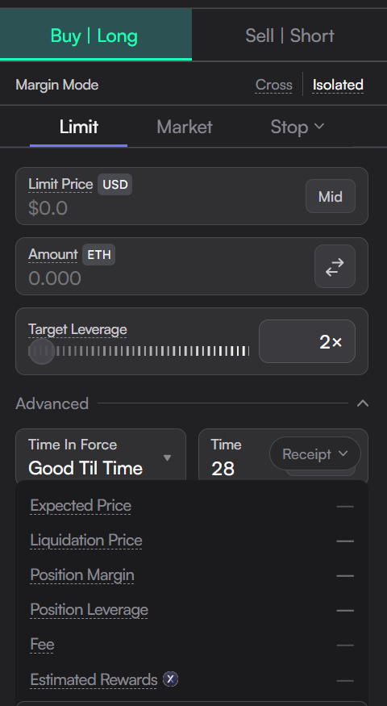Screen dimensions: 387x706
Task: Select Isolated margin mode
Action: [338, 85]
